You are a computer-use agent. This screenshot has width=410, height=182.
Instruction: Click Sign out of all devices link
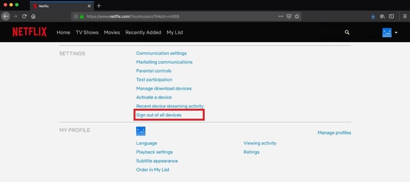159,115
